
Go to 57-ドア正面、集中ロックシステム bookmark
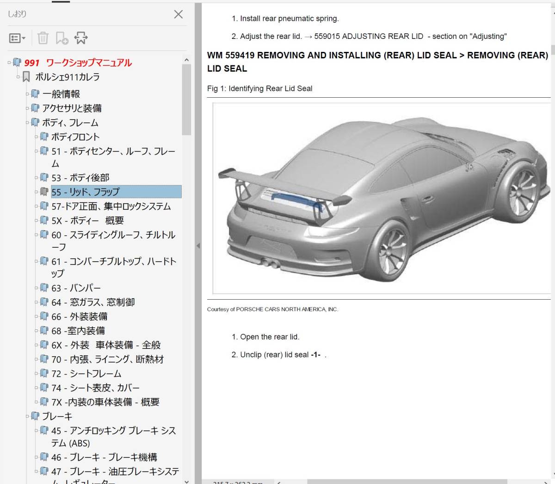(111, 206)
